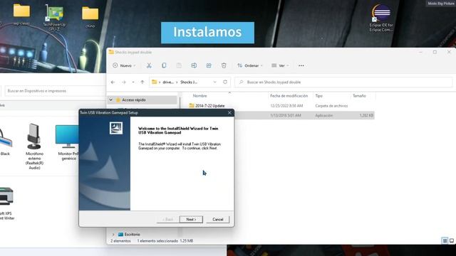Screen dimensions: 456x256
Task: Click the Shocks J... breadcrumb segment
Action: [x=189, y=82]
